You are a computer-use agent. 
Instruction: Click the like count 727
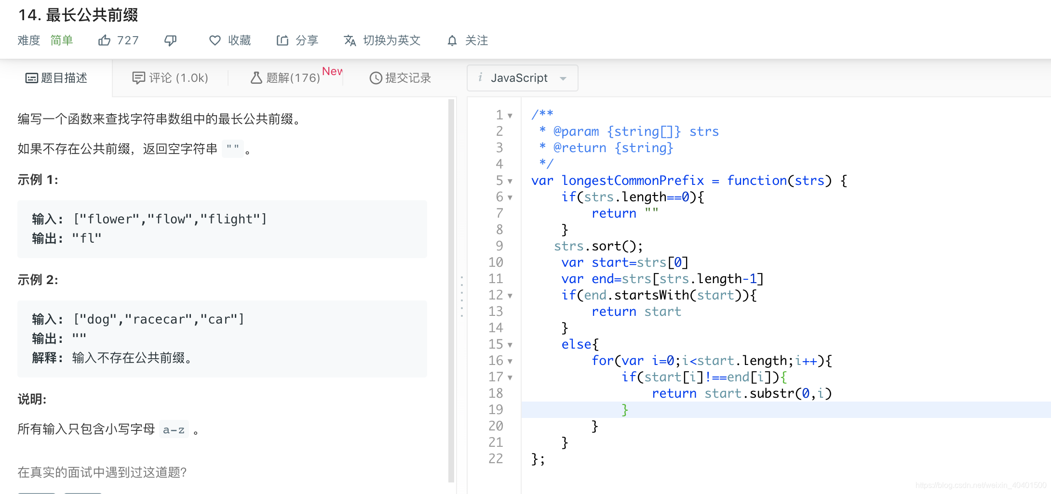128,40
